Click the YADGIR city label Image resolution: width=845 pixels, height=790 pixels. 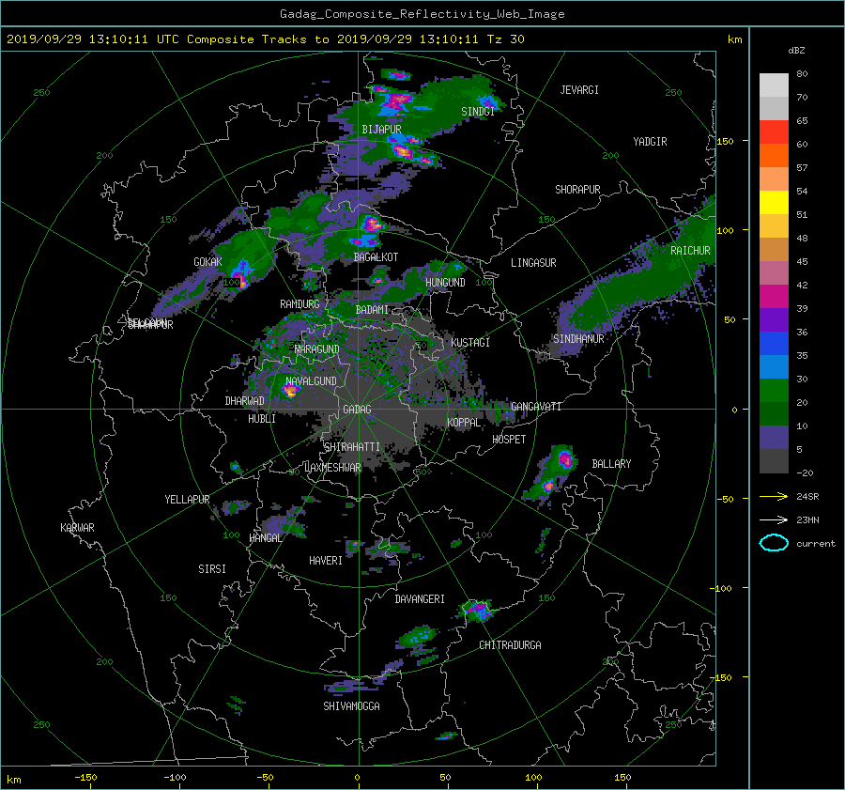(x=650, y=142)
